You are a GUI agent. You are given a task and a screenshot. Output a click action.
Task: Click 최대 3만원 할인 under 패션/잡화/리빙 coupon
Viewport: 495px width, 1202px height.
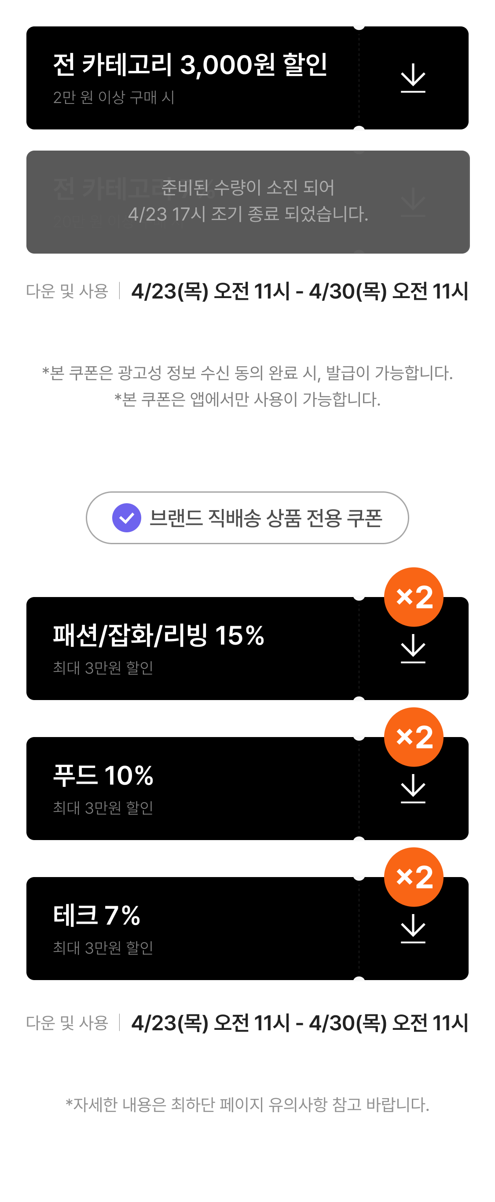[x=103, y=668]
